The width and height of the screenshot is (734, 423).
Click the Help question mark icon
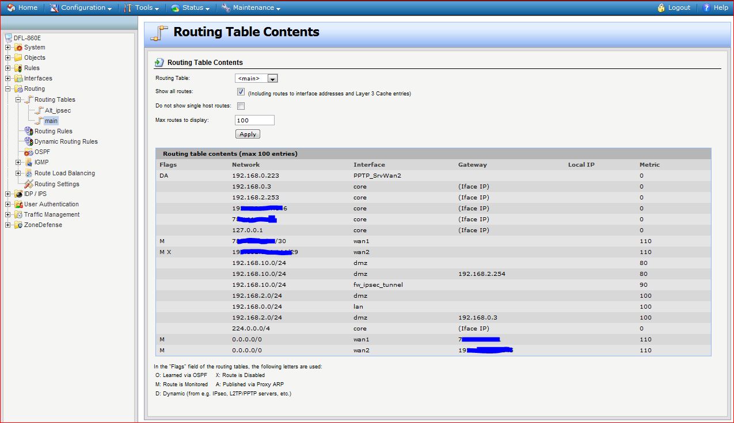(706, 7)
